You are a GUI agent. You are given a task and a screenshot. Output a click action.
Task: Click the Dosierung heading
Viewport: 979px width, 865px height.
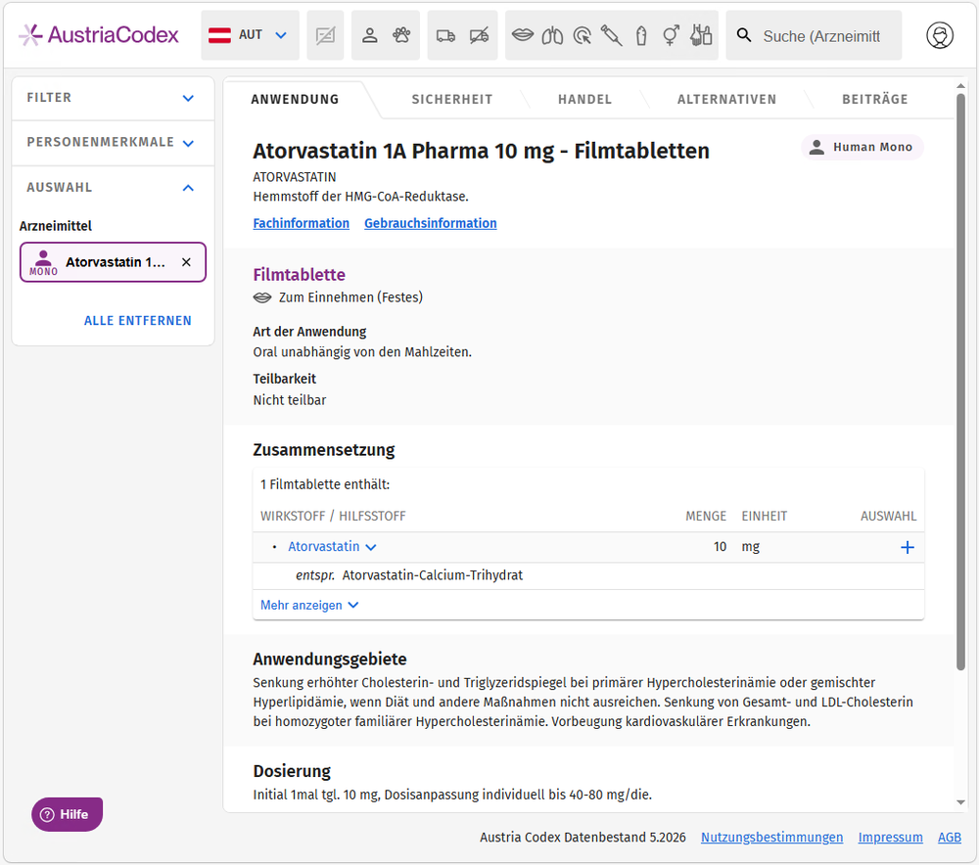(x=292, y=771)
